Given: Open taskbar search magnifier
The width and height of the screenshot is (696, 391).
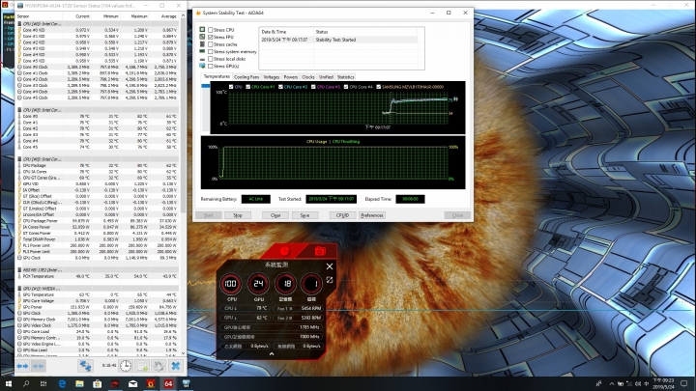Looking at the screenshot, I should click(26, 383).
